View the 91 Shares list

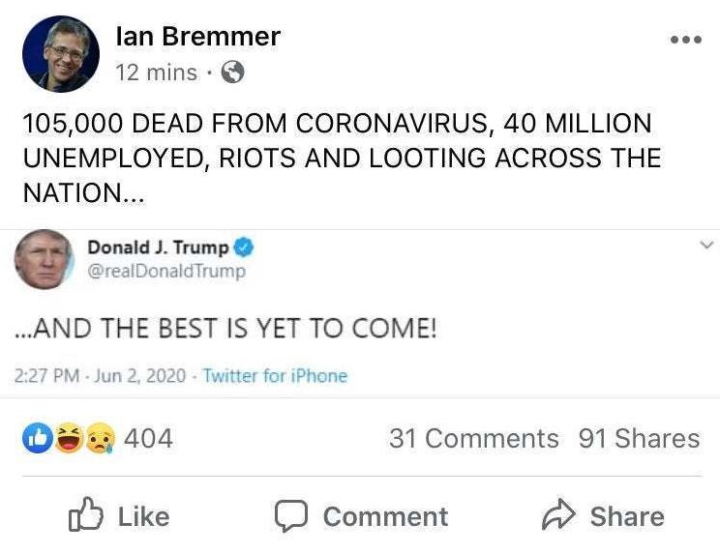(x=639, y=439)
